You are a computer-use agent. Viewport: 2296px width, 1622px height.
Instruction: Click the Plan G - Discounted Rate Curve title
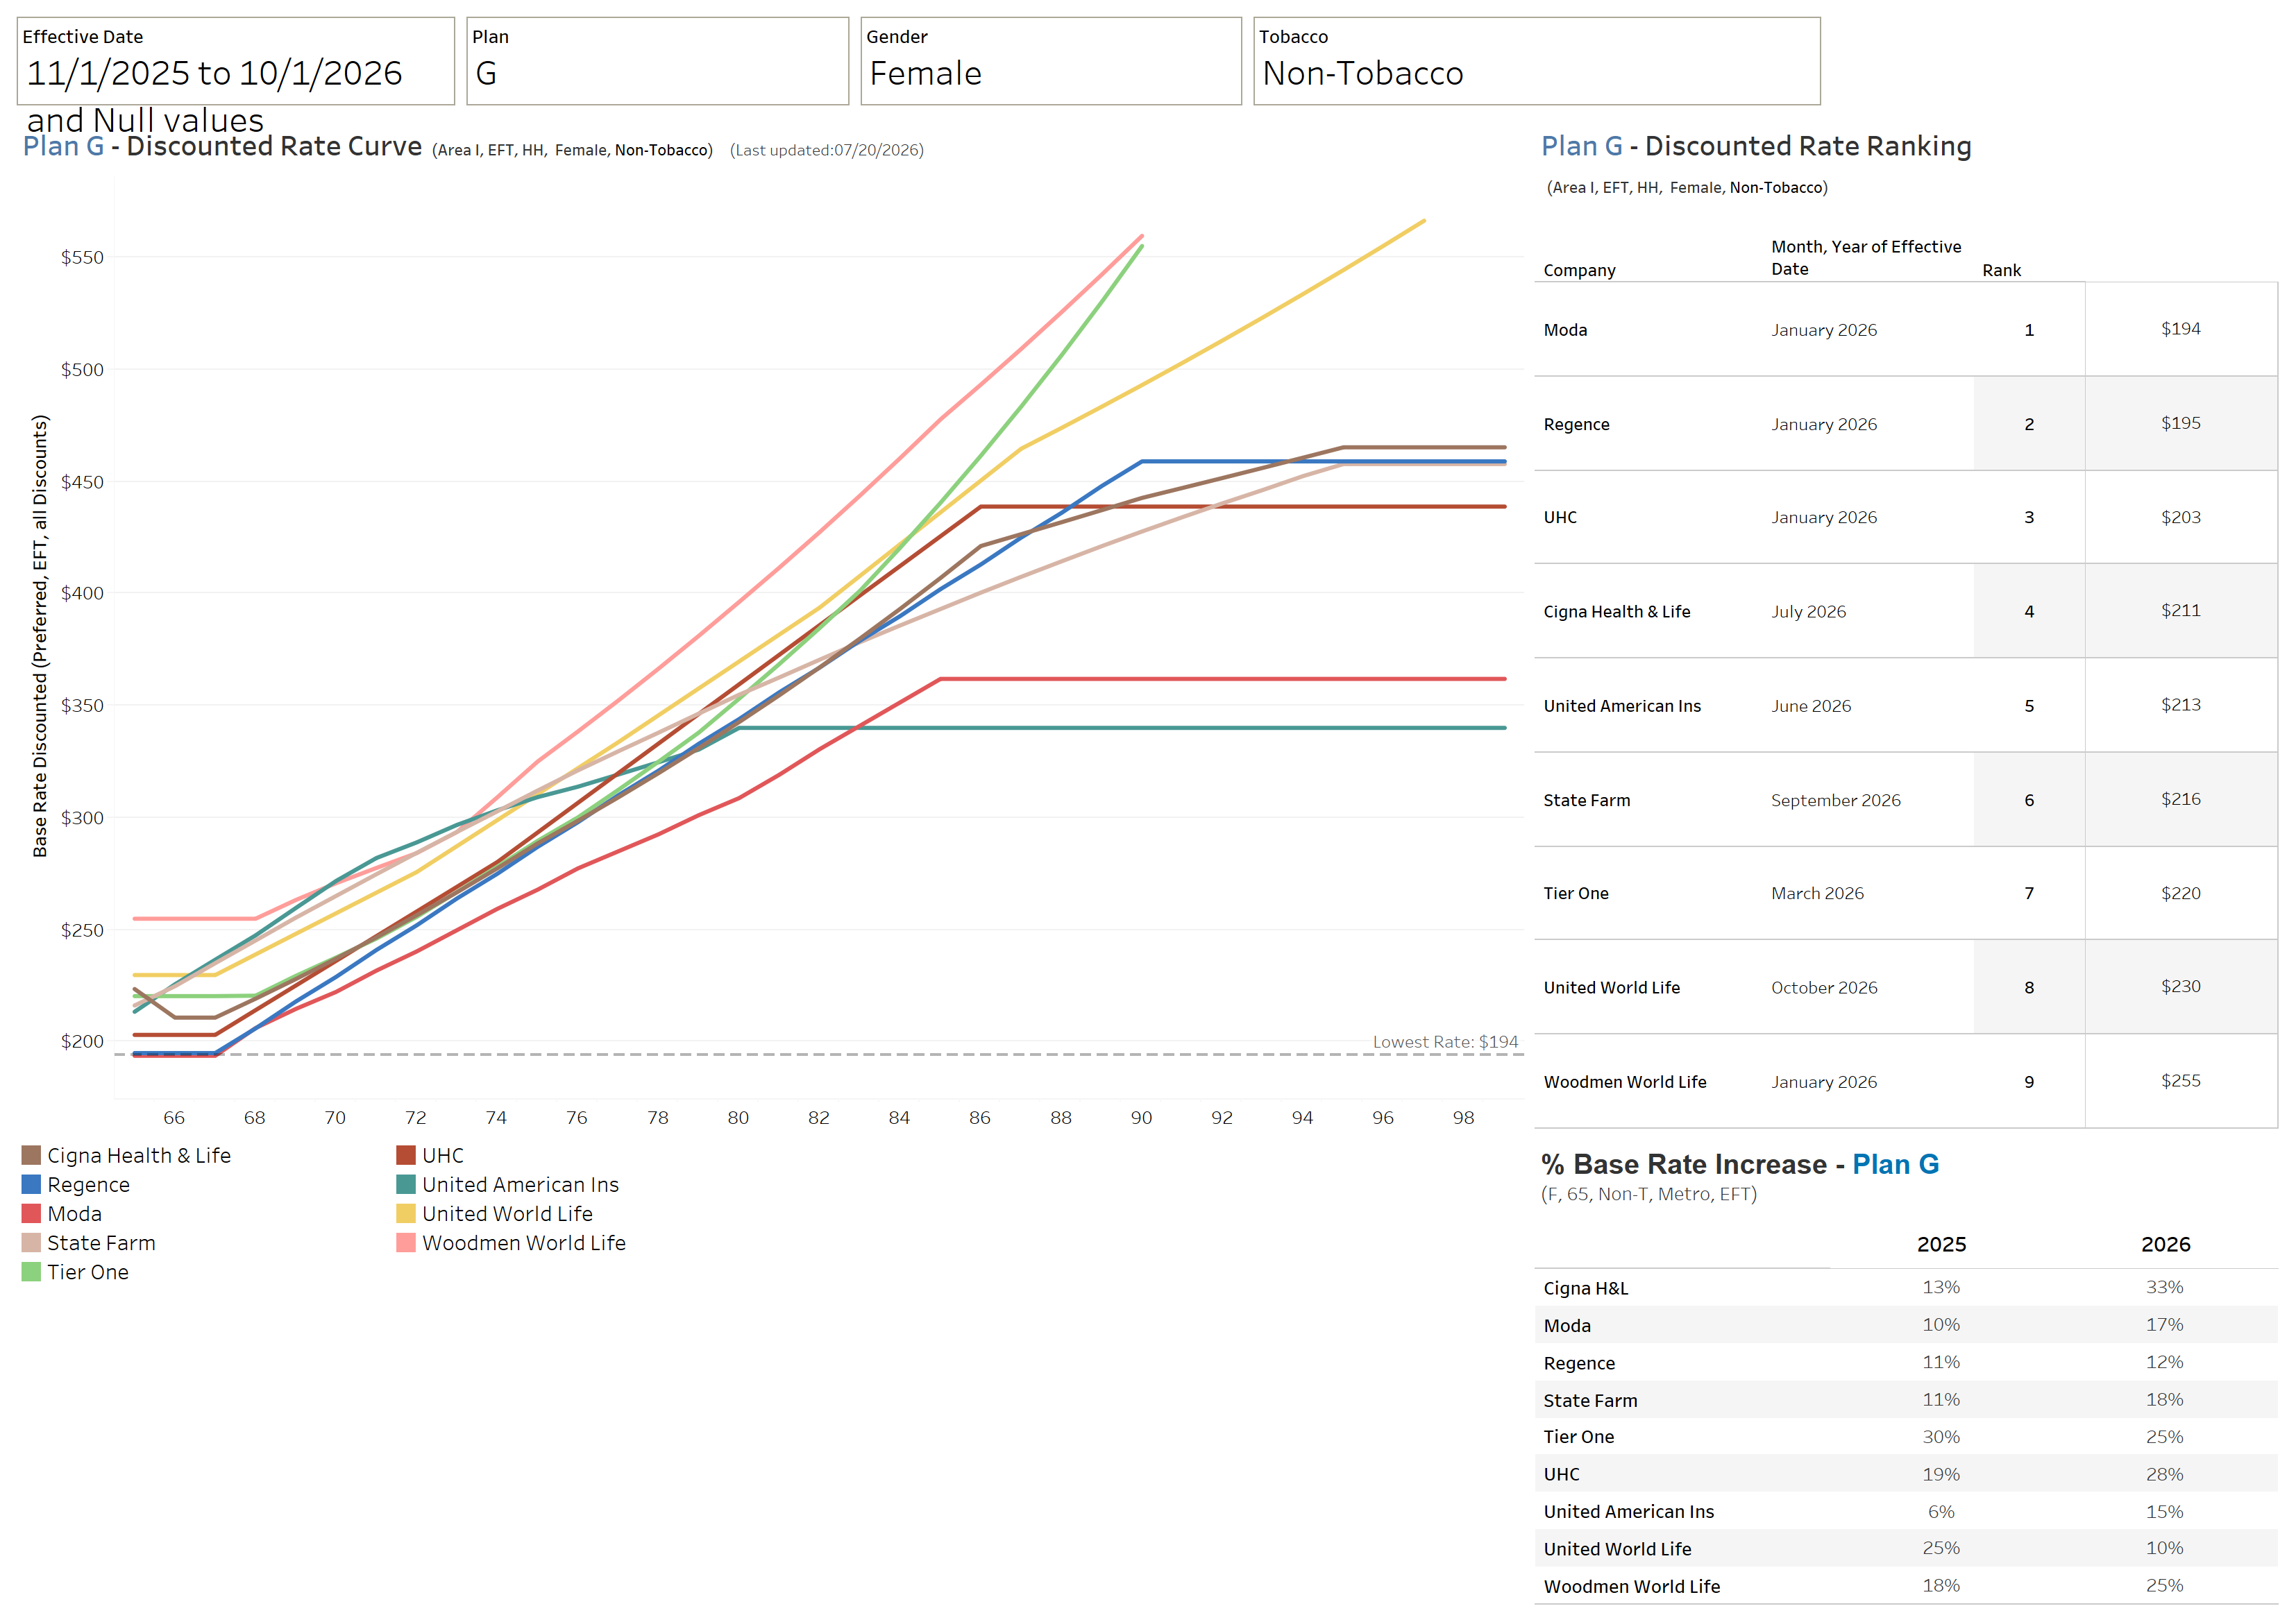tap(222, 146)
